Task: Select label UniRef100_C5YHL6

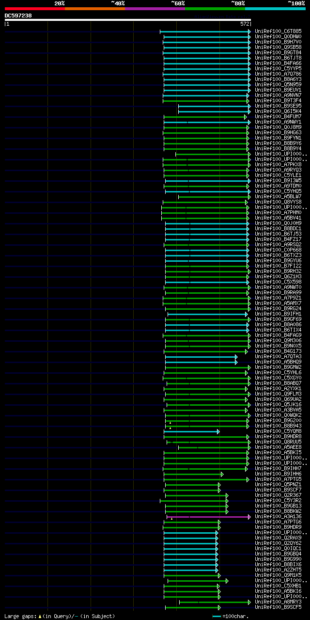Action: (x=279, y=372)
